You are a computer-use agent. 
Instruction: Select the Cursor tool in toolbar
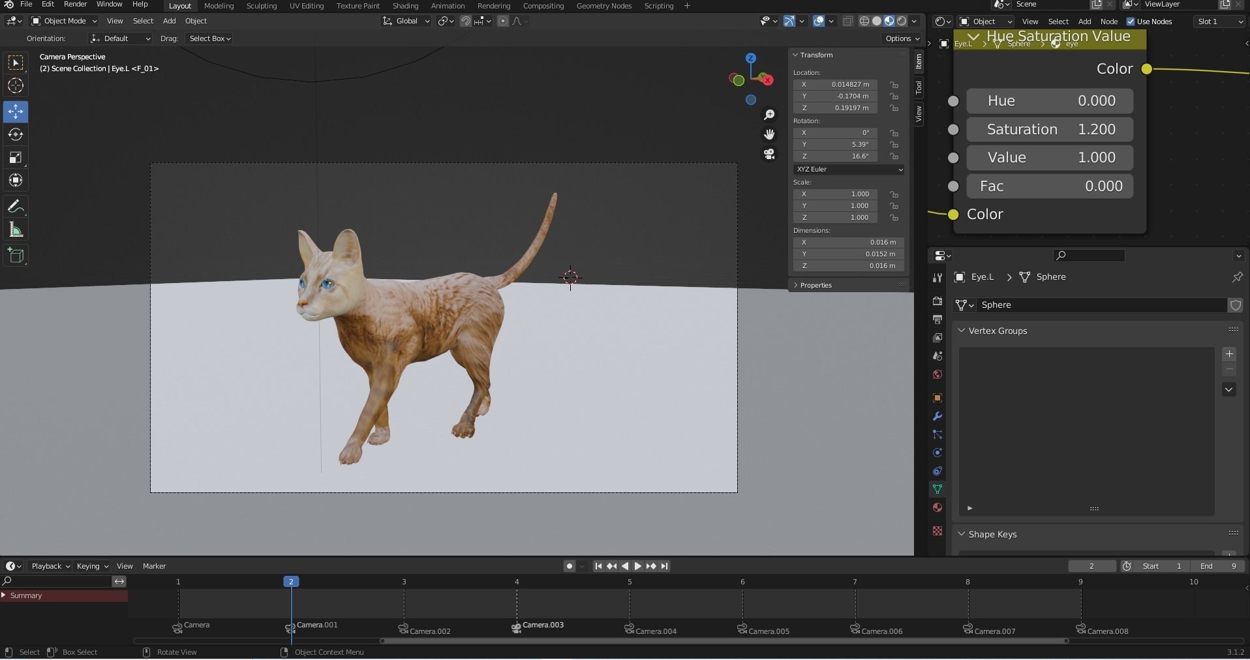point(16,85)
